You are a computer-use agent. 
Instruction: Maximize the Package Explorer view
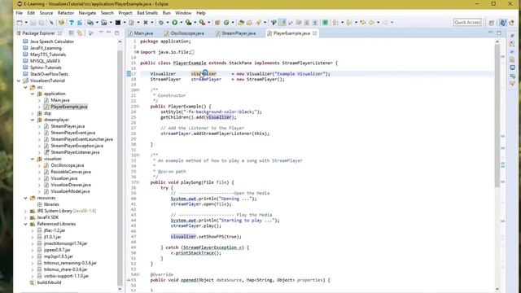pos(116,33)
